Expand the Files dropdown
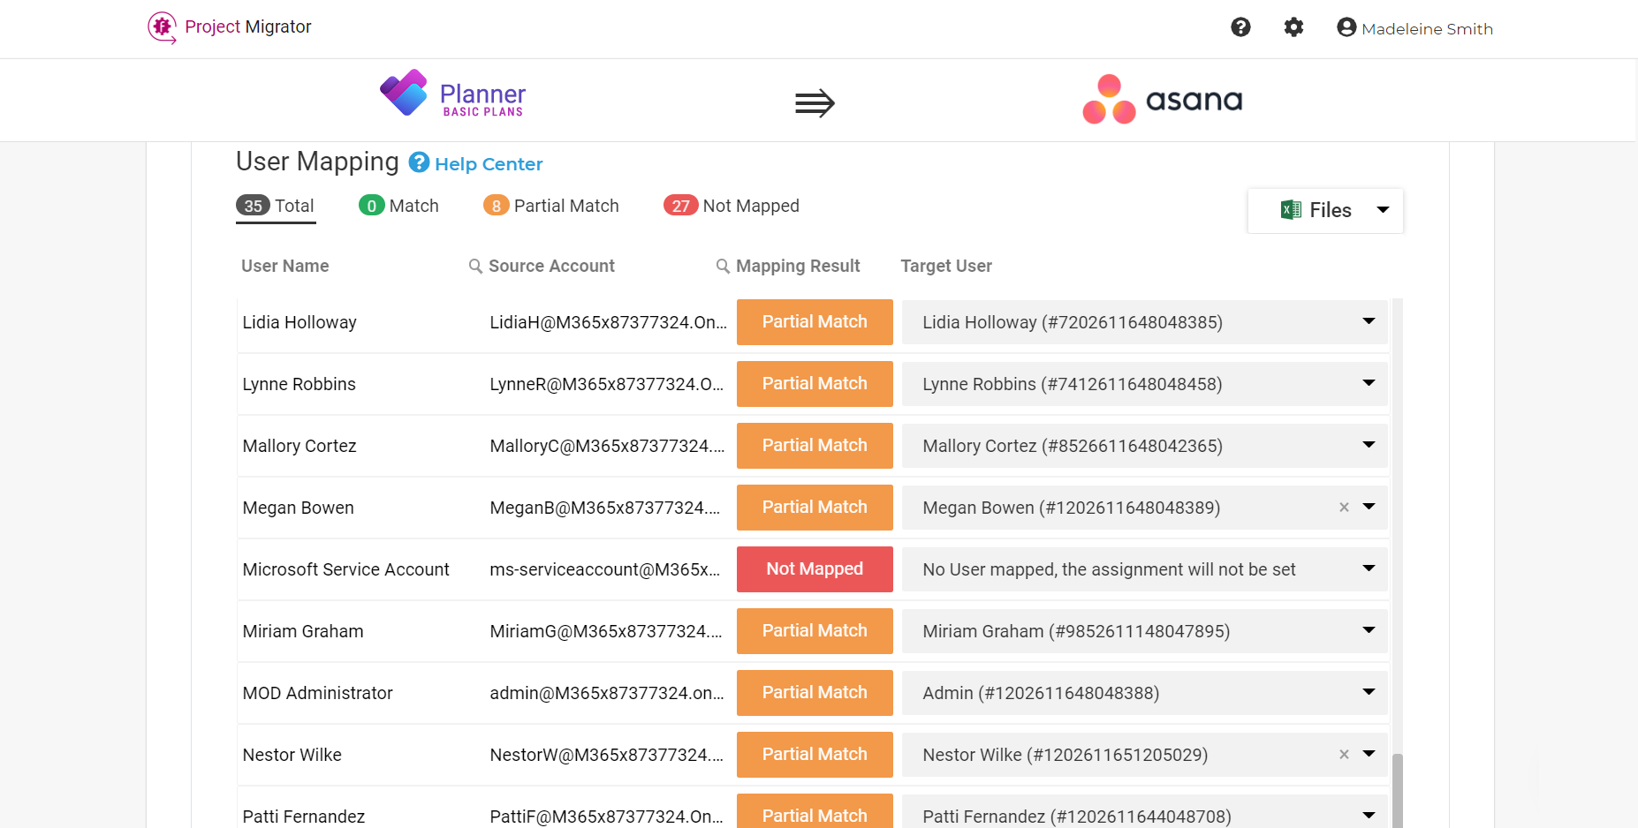The image size is (1638, 828). [1325, 210]
